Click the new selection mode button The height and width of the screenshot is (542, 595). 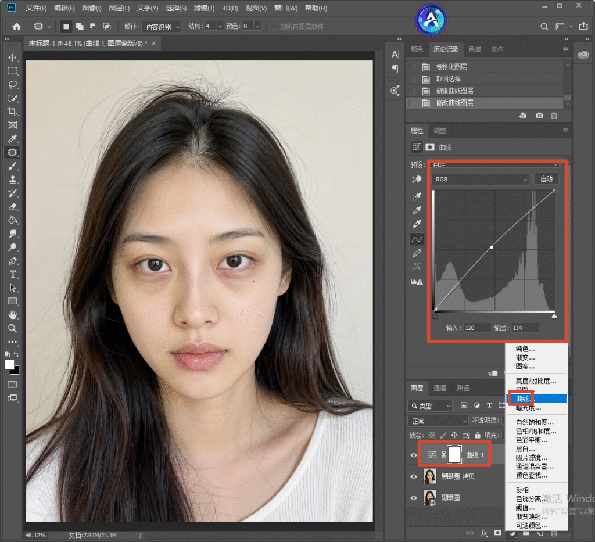66,27
